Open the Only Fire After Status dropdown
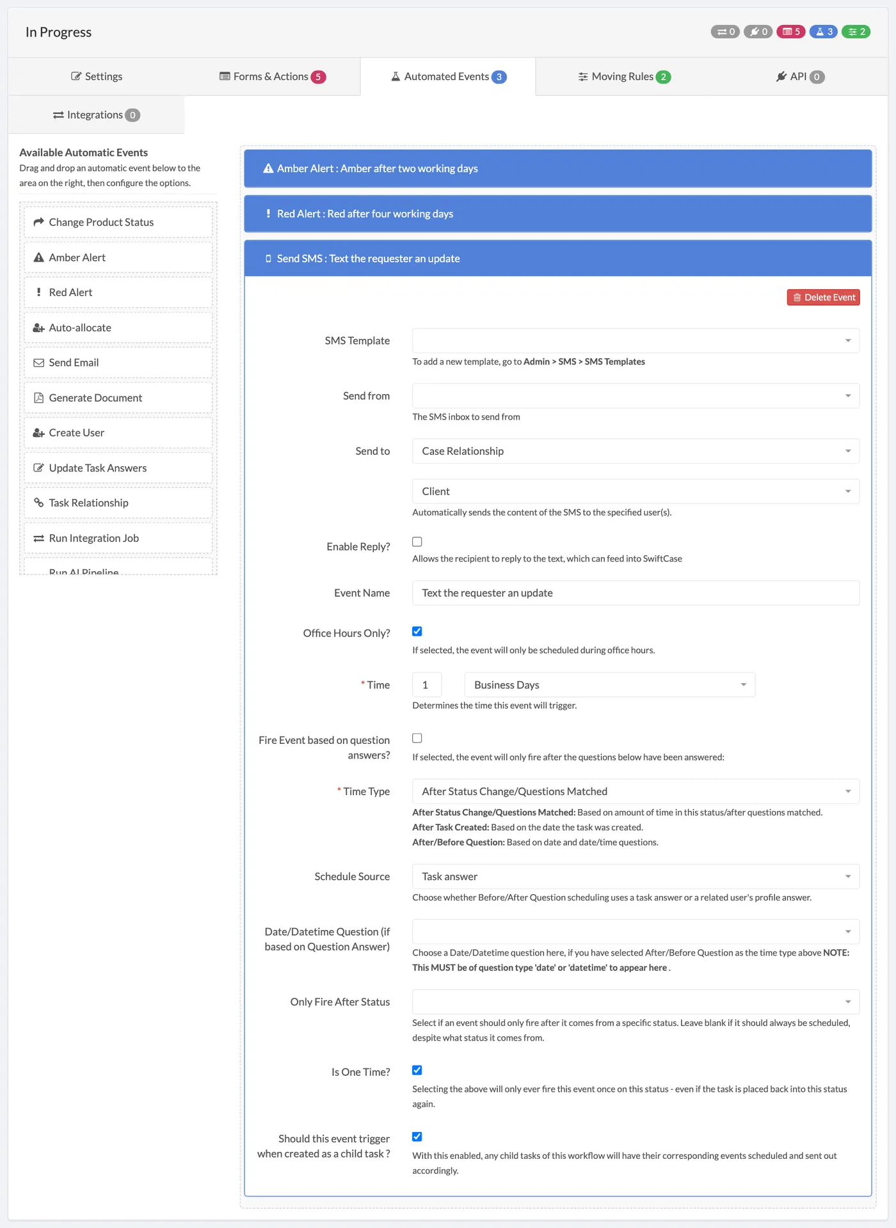 click(636, 1002)
